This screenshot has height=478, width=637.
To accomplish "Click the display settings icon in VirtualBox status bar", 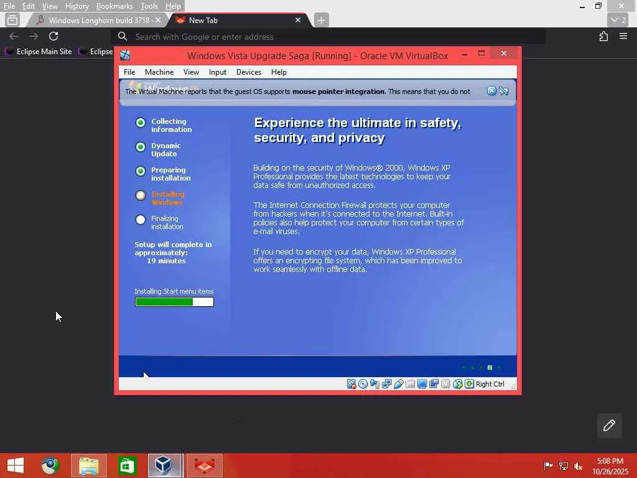I will pos(422,384).
